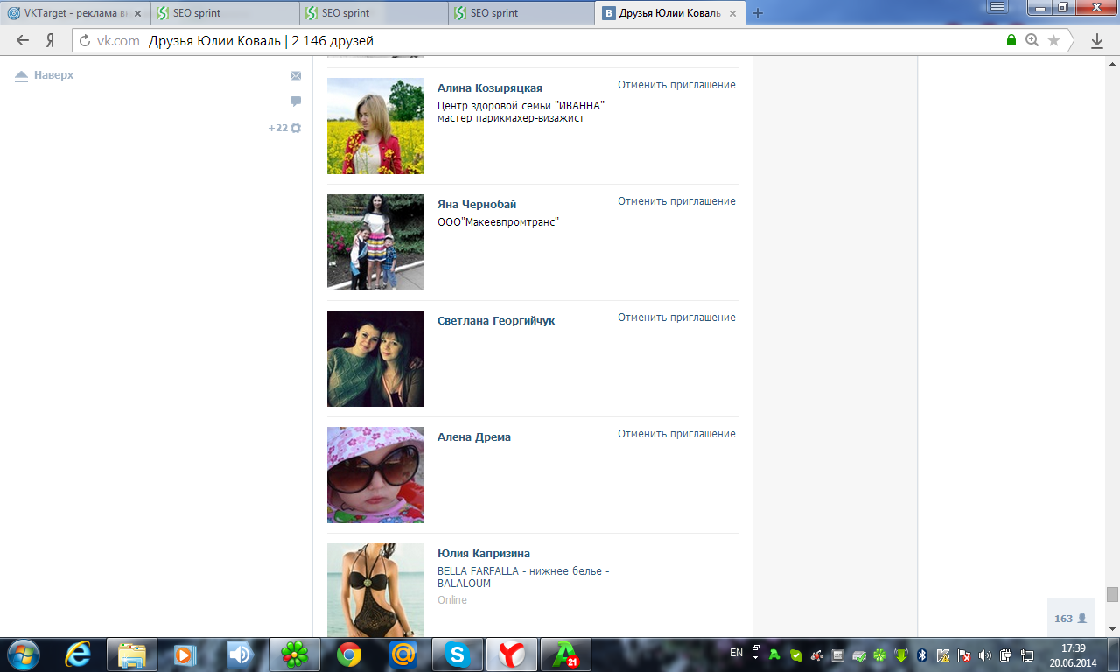Image resolution: width=1120 pixels, height=672 pixels.
Task: Cancel invitation for Алина Козыряцкая
Action: coord(676,85)
